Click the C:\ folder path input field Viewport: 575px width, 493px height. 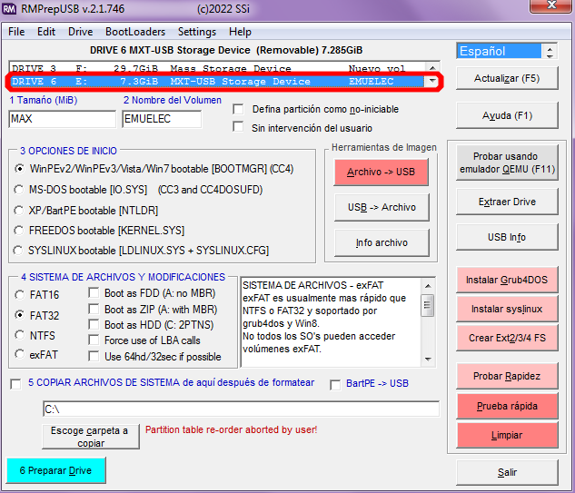(241, 409)
